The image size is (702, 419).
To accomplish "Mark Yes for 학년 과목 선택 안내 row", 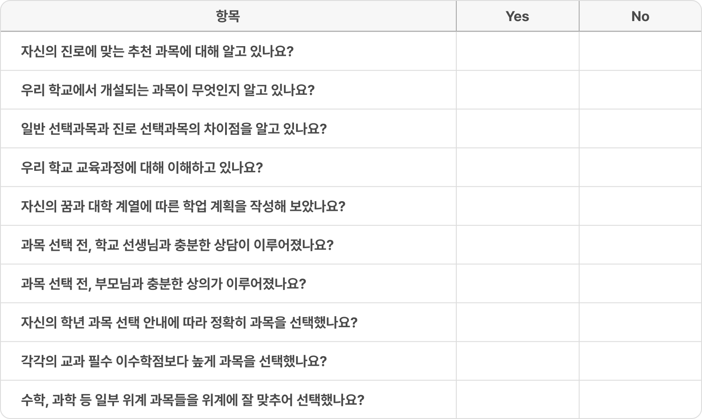I will 518,322.
